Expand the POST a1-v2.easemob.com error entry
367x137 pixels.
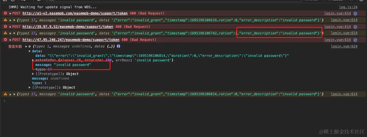coord(11,13)
